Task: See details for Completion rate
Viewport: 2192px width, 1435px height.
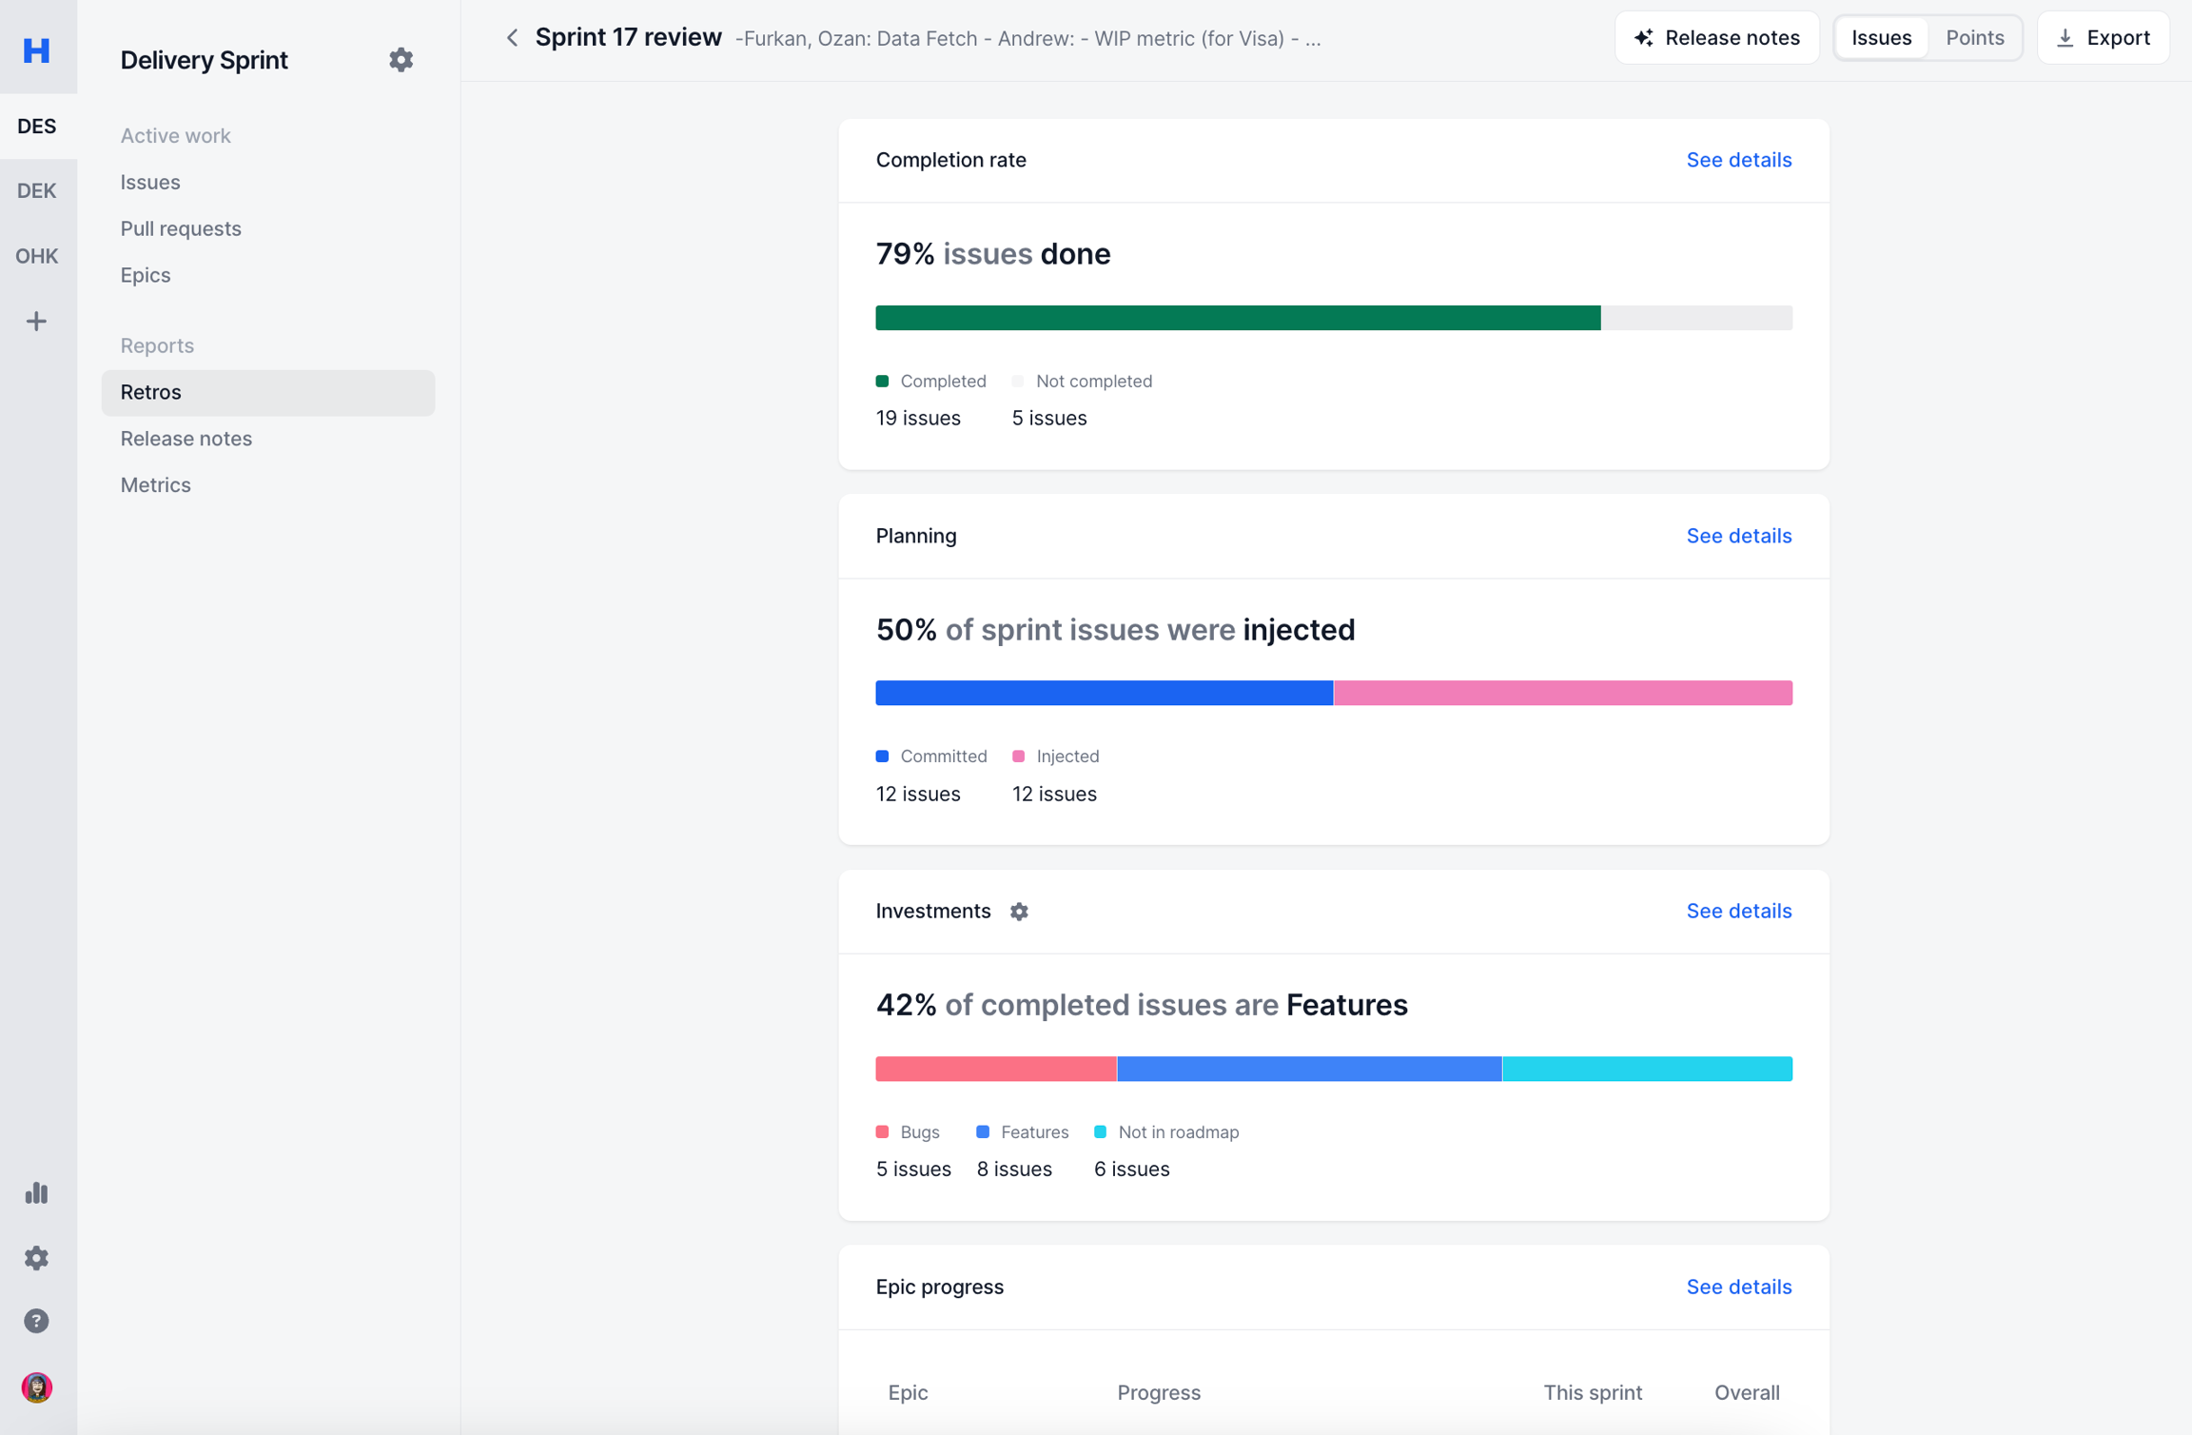Action: coord(1738,160)
